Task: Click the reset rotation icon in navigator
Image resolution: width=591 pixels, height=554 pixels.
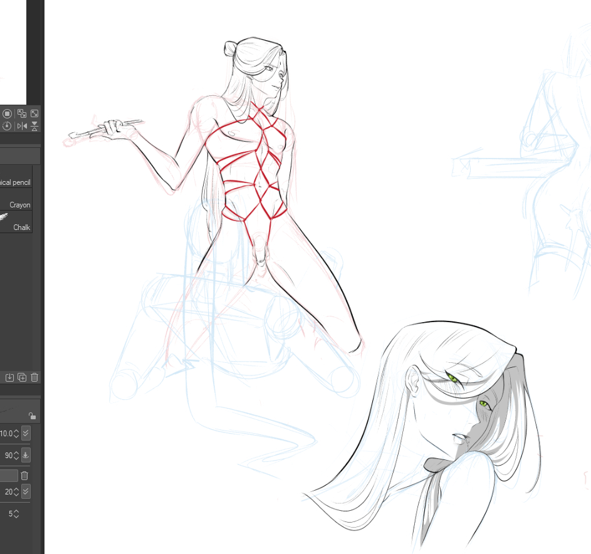Action: tap(7, 126)
